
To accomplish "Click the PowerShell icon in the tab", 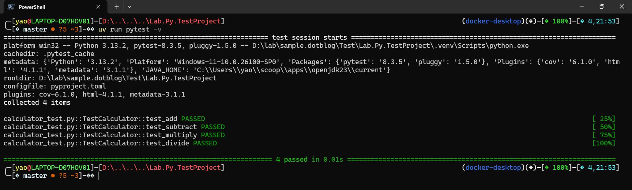I will point(11,7).
